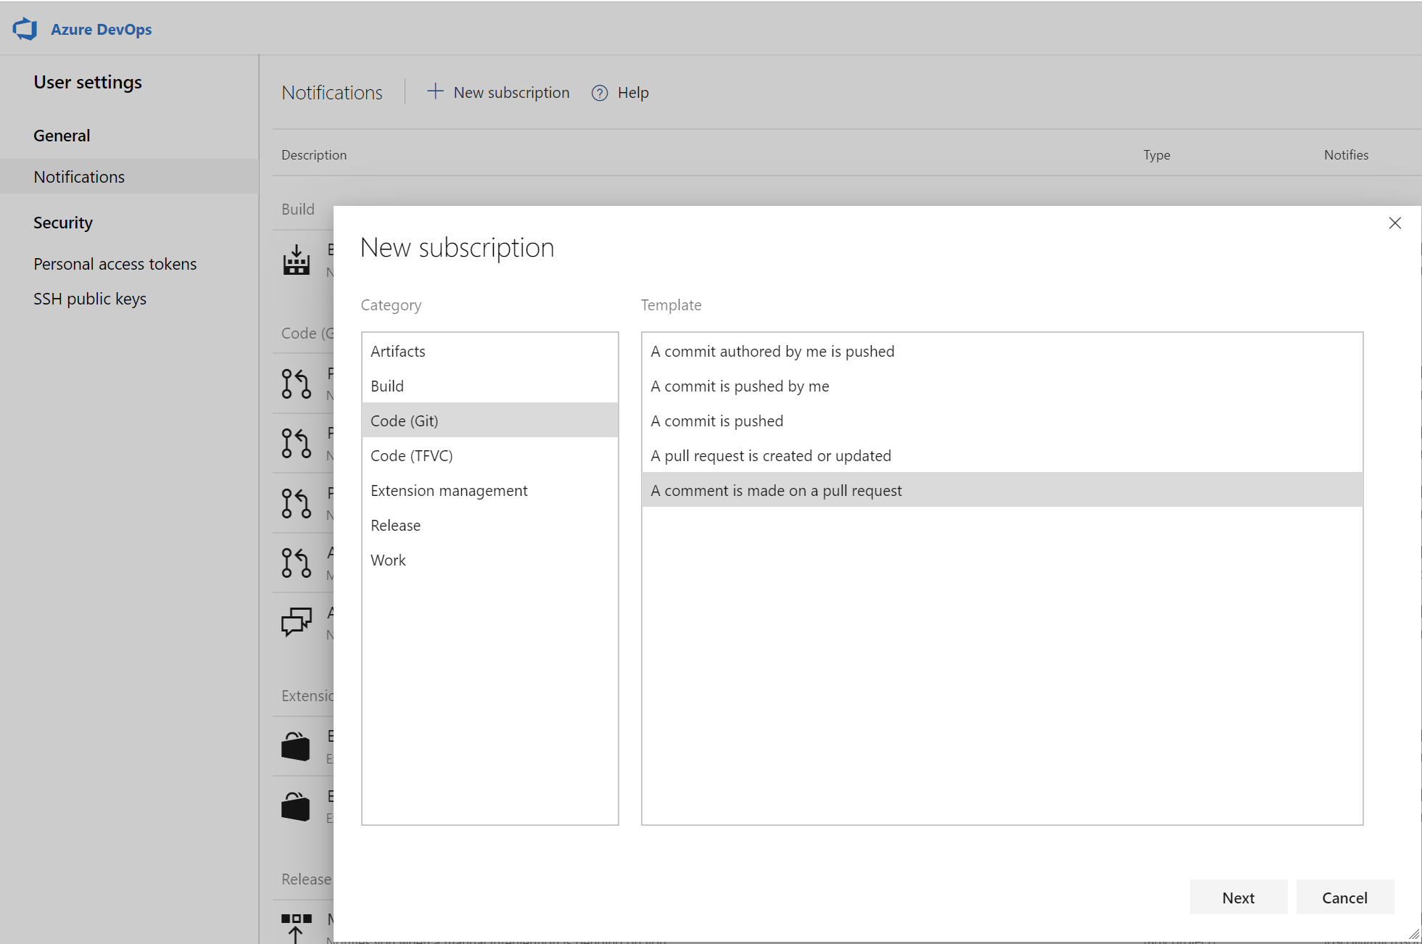Click the Artifacts category icon
Screen dimensions: 1422x944
click(x=489, y=349)
